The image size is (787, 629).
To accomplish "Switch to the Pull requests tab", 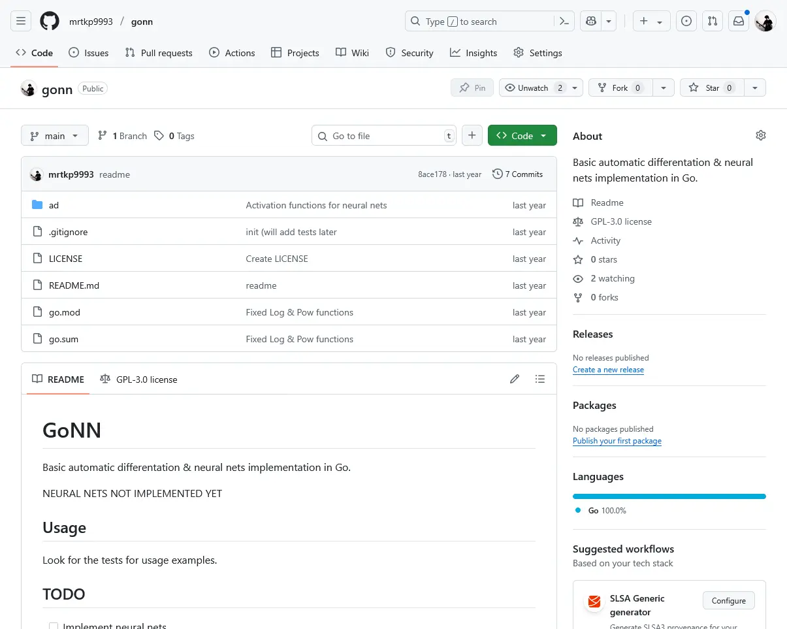I will tap(159, 53).
